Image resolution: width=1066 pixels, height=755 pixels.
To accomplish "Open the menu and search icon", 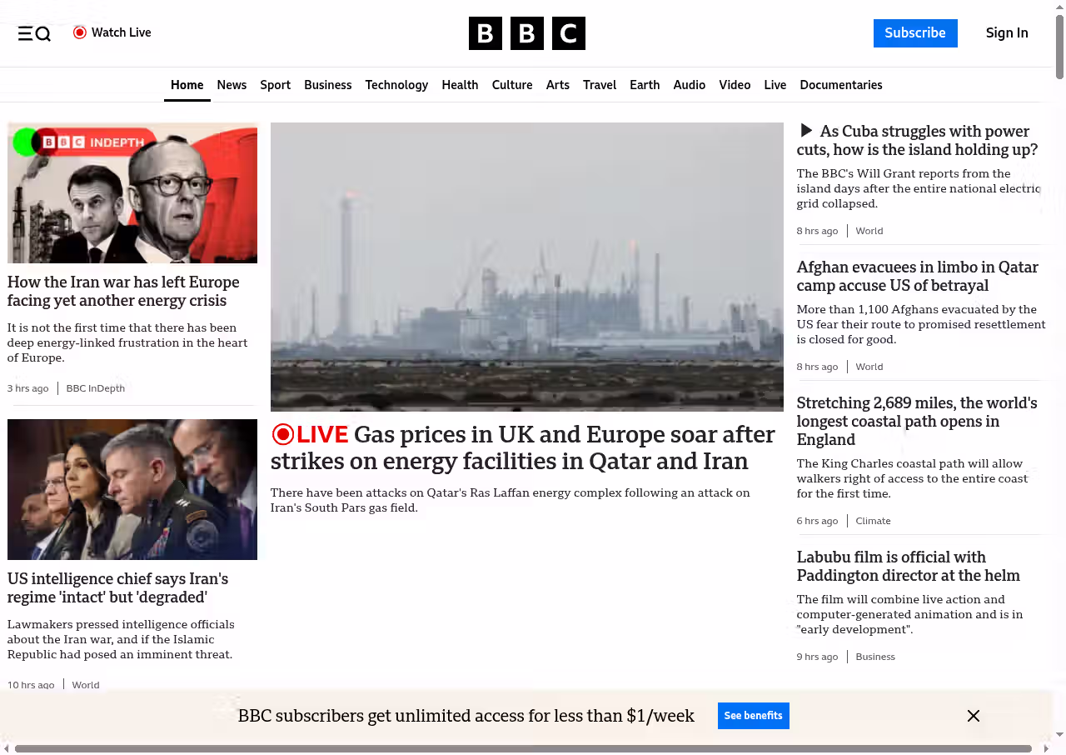I will [34, 33].
